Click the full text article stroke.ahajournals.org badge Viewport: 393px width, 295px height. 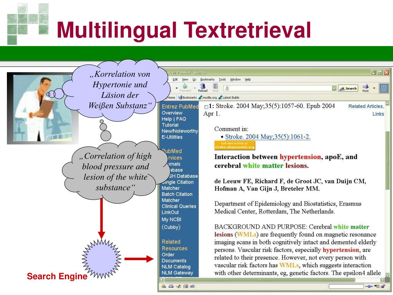[x=234, y=146]
